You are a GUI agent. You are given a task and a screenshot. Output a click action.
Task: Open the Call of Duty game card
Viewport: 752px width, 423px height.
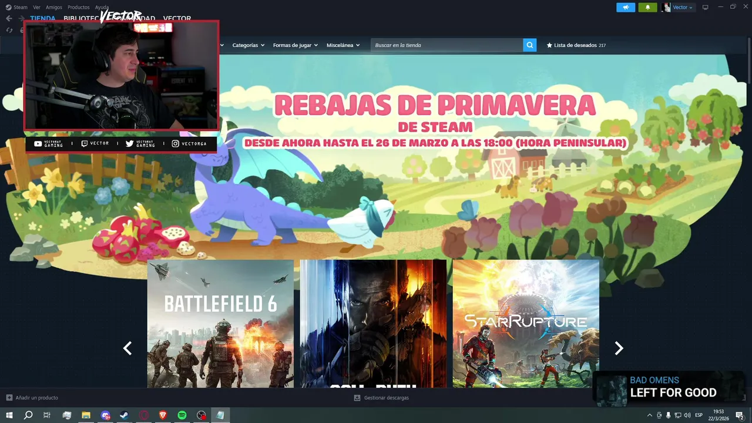[x=373, y=324]
